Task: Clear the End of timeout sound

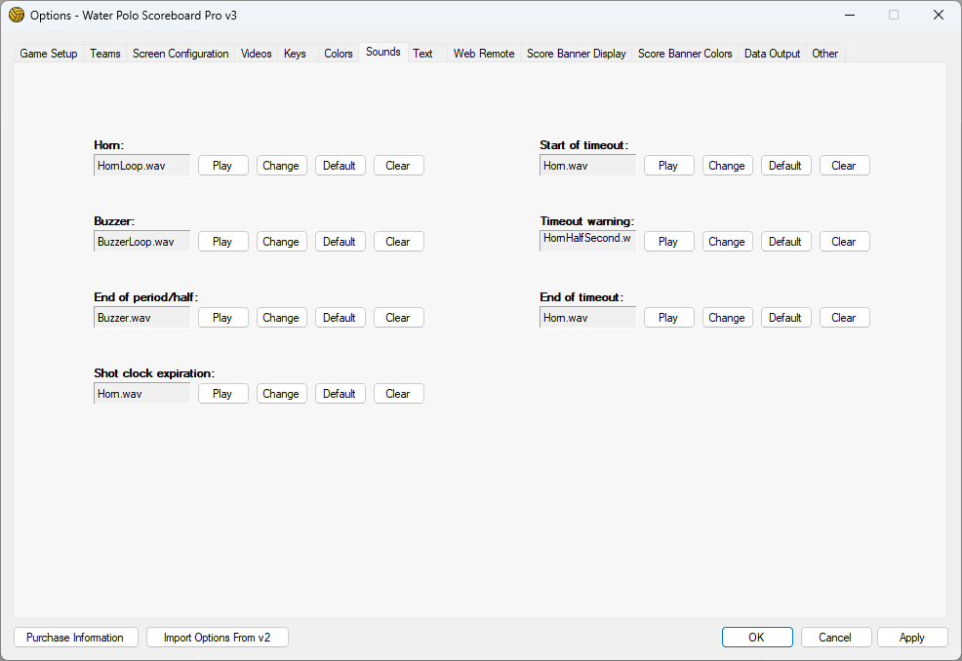Action: [844, 318]
